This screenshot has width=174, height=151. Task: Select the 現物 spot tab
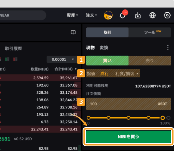pyautogui.click(x=90, y=48)
